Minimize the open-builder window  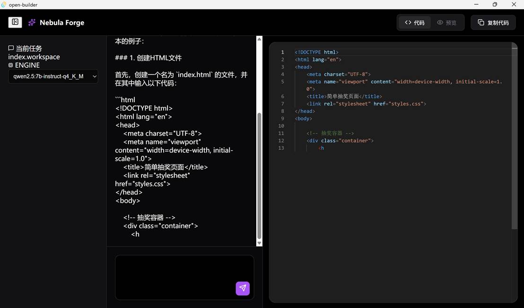476,4
